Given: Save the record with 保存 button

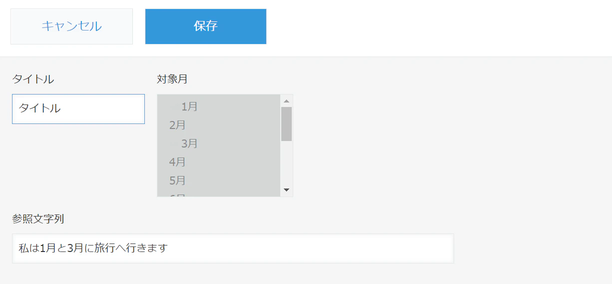Looking at the screenshot, I should point(206,26).
